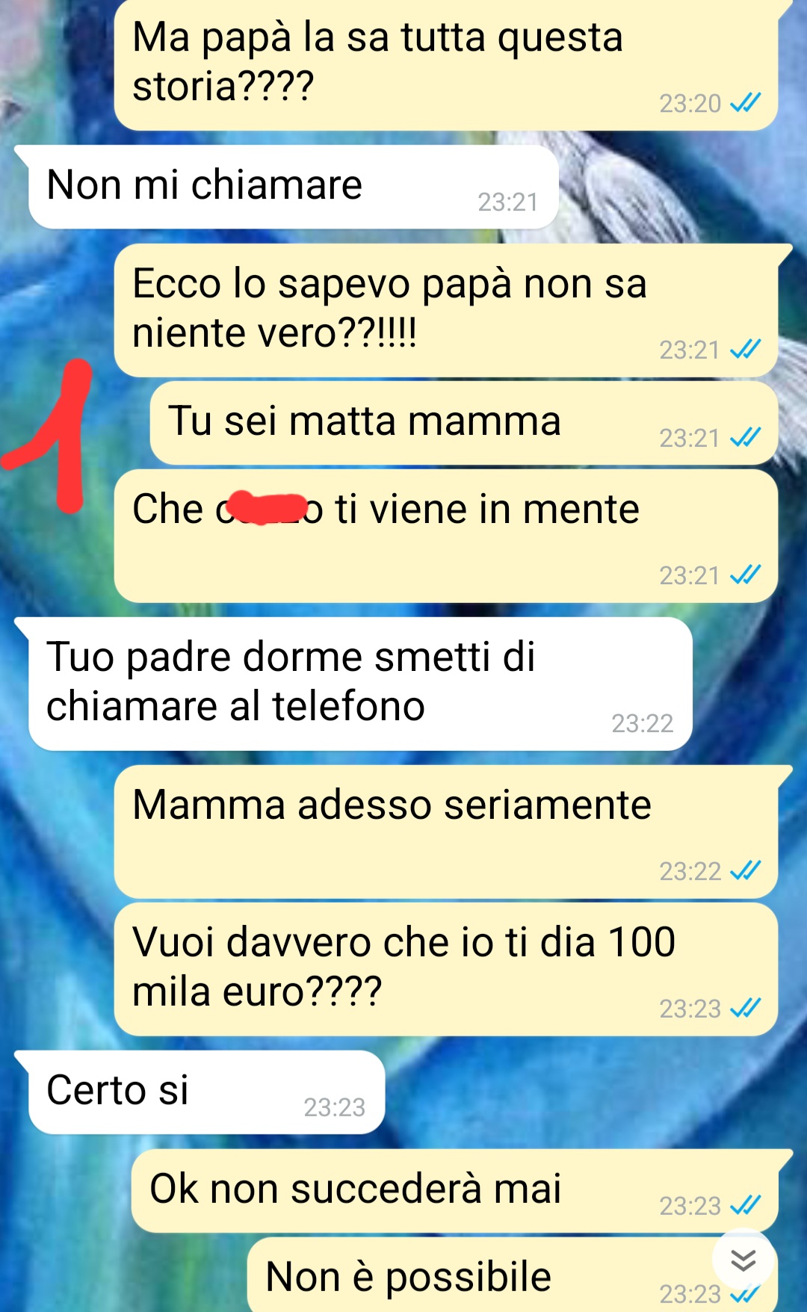The image size is (807, 1312).
Task: Tap read ticks on 'Ma papà la sa' message
Action: tap(745, 102)
